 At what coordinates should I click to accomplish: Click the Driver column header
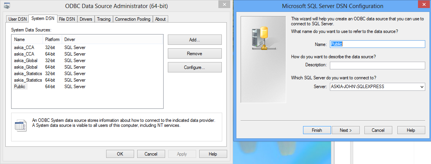tap(70, 39)
